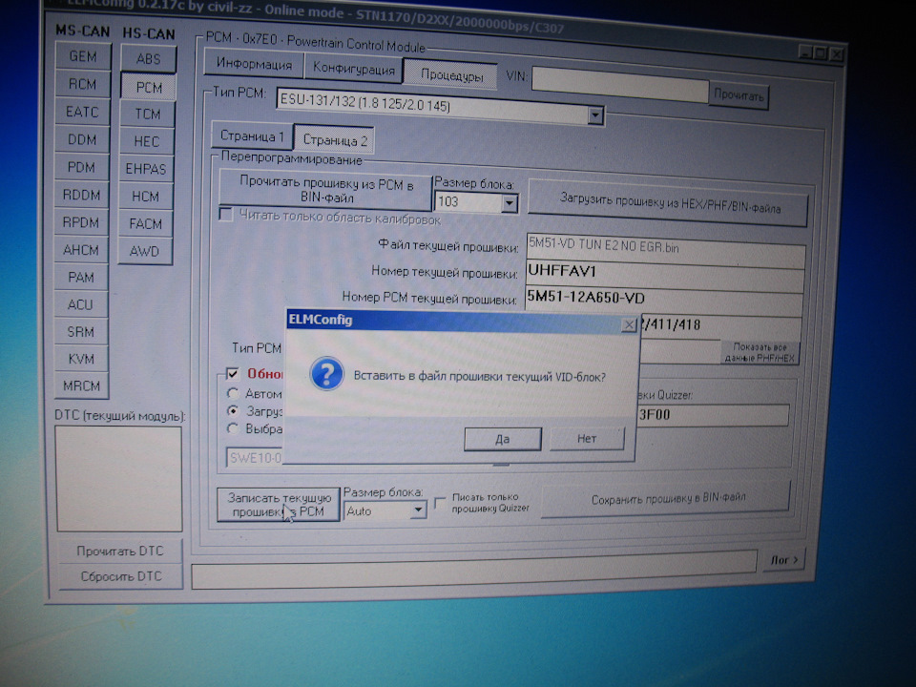Screen dimensions: 916x687
Task: Open the Лог panel button
Action: 784,560
